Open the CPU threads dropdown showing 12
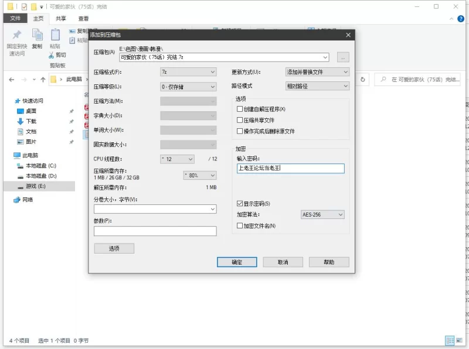The width and height of the screenshot is (469, 349). [x=178, y=159]
